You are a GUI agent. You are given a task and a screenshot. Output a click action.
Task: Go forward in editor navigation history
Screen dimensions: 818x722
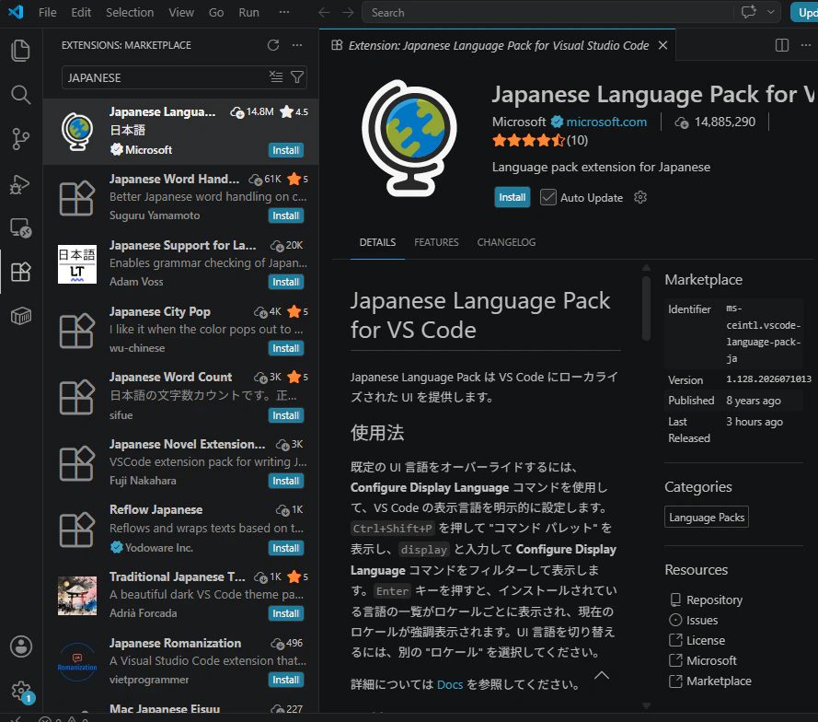pyautogui.click(x=348, y=13)
